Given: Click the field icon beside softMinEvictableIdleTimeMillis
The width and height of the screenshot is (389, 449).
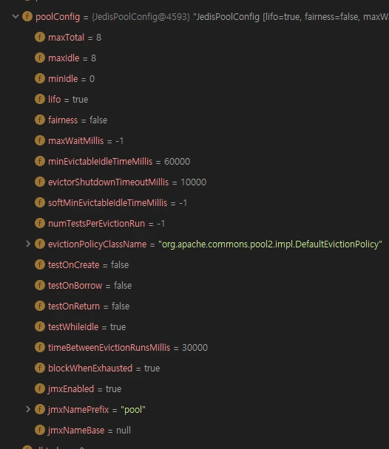Looking at the screenshot, I should click(x=40, y=202).
